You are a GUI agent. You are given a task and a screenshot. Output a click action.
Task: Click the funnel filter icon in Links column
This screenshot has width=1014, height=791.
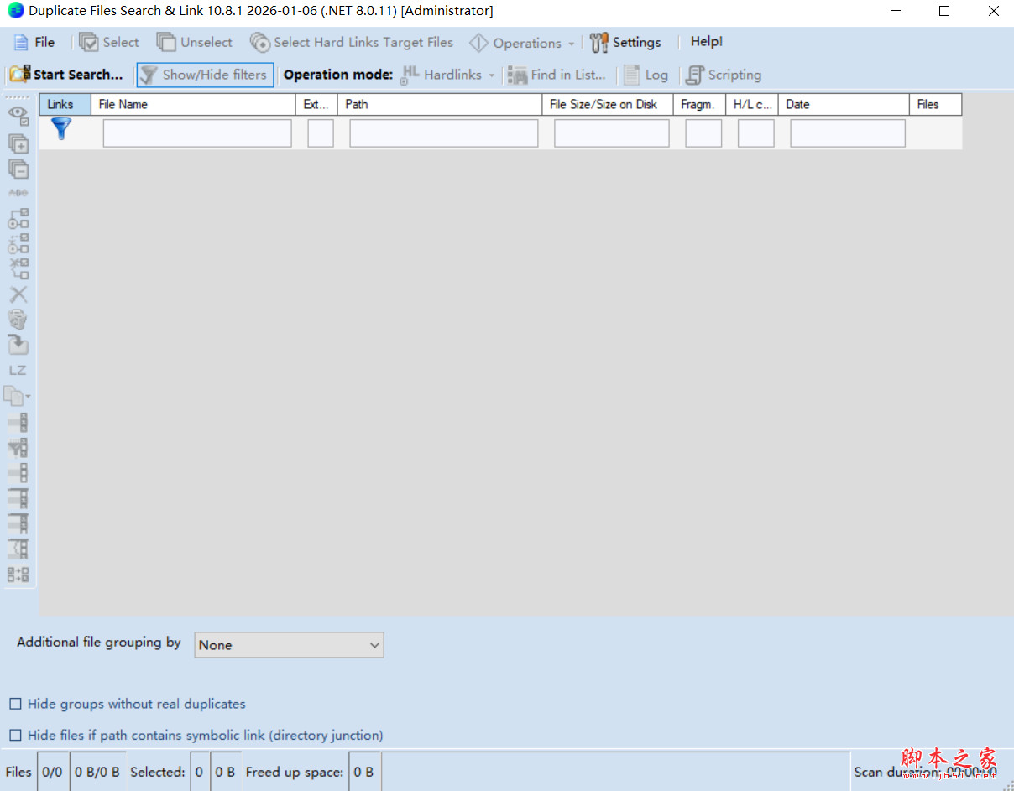(60, 129)
